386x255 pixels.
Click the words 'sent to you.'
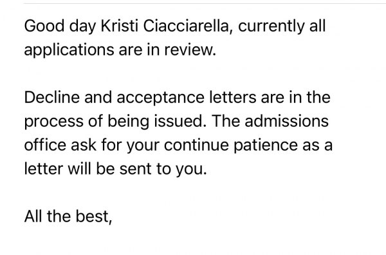[163, 169]
